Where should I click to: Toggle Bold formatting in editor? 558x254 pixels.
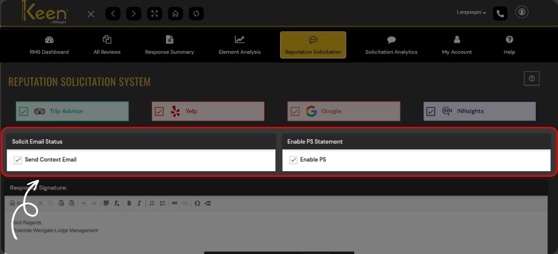pyautogui.click(x=129, y=203)
